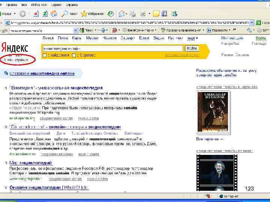Click the yellow note toolbar icon
This screenshot has height=202, width=270.
(156, 14)
